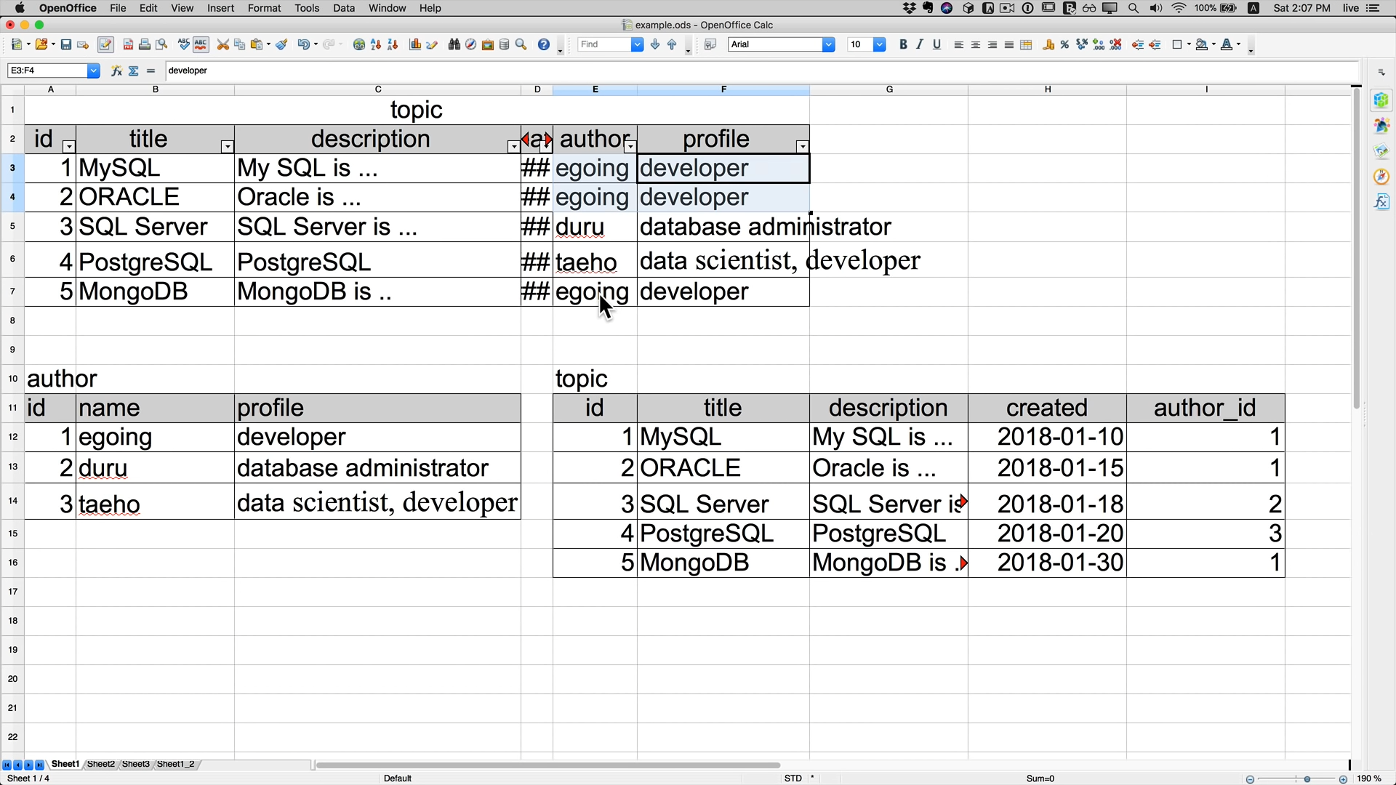Expand the font size dropdown
The image size is (1396, 785).
[879, 45]
